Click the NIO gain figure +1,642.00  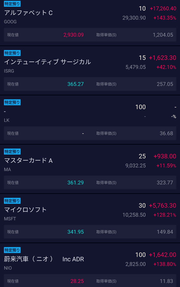click(x=162, y=255)
